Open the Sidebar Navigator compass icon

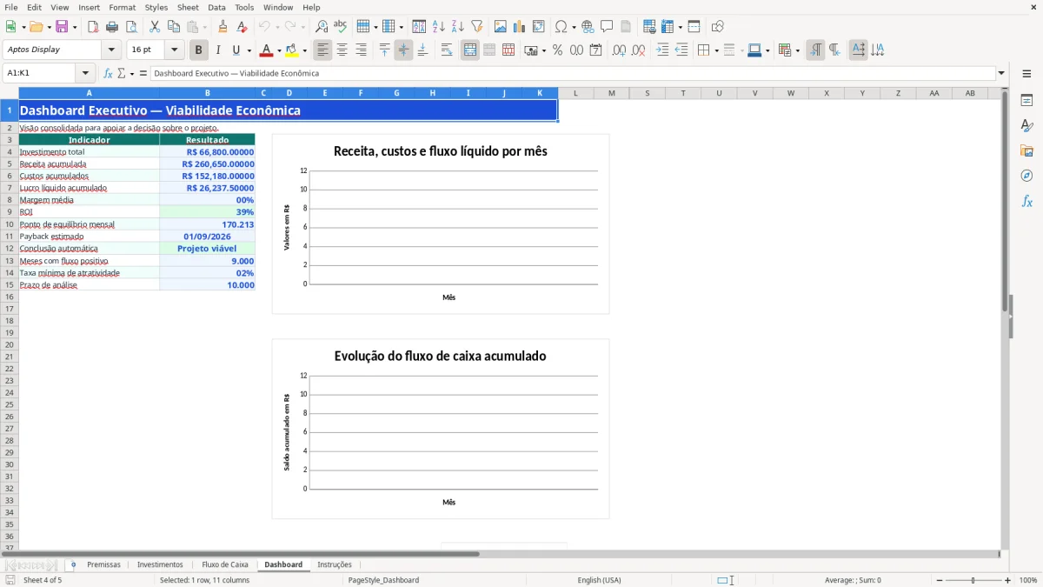(1026, 176)
